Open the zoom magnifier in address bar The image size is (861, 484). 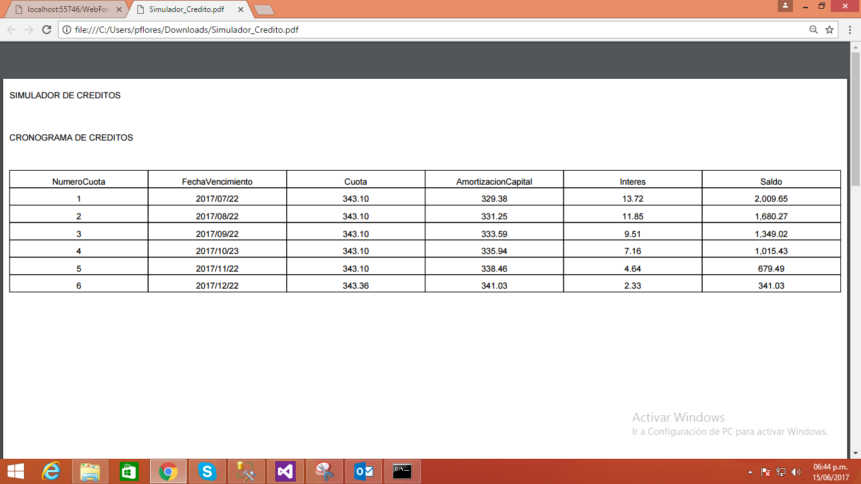tap(814, 30)
